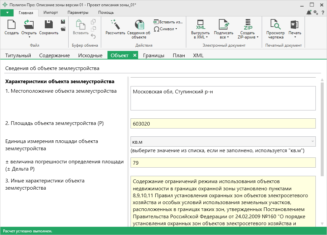The image size is (327, 235).
Task: Click the area value field 603020
Action: 223,124
